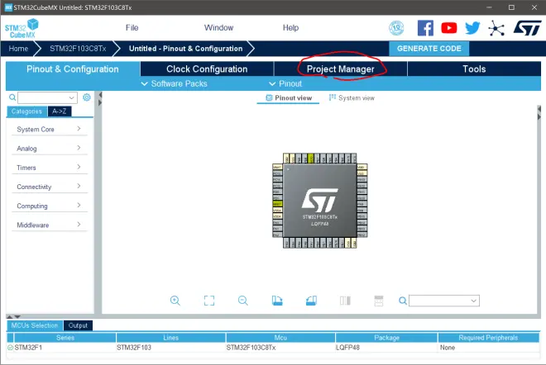Screen dimensions: 546x365
Task: Click the STM32F103C8Tx Mcu table cell
Action: [x=280, y=348]
